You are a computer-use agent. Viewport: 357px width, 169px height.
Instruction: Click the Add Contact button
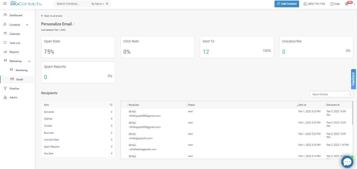(x=287, y=4)
